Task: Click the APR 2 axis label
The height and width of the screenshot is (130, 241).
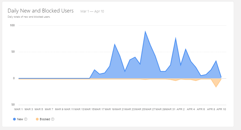Action: pos(181,109)
